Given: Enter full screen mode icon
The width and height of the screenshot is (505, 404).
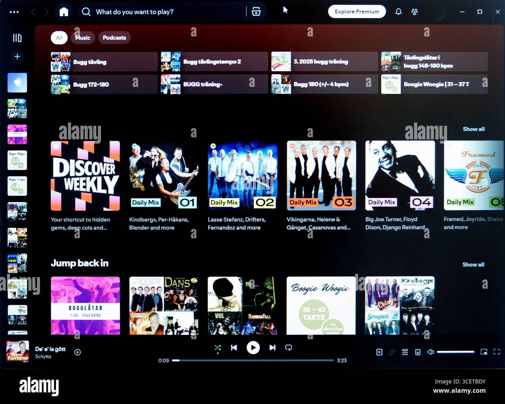Looking at the screenshot, I should (x=496, y=352).
